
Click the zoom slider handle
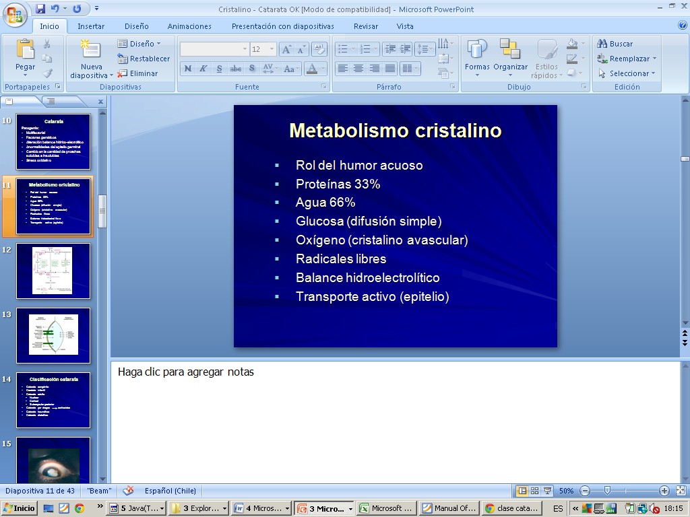click(x=607, y=491)
